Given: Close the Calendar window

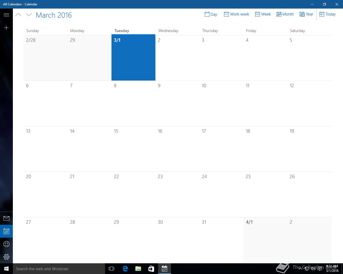Looking at the screenshot, I should (337, 4).
